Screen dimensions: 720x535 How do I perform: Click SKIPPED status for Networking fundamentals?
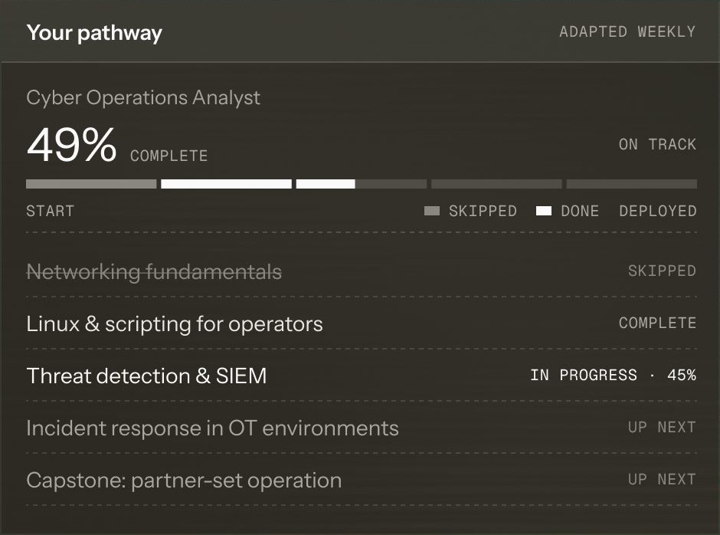[662, 271]
